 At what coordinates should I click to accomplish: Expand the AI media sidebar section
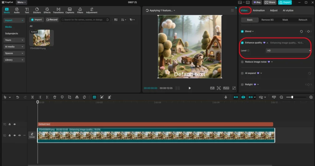[14, 47]
